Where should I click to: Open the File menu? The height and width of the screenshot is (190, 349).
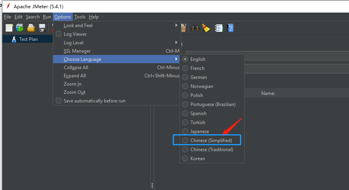pyautogui.click(x=7, y=17)
